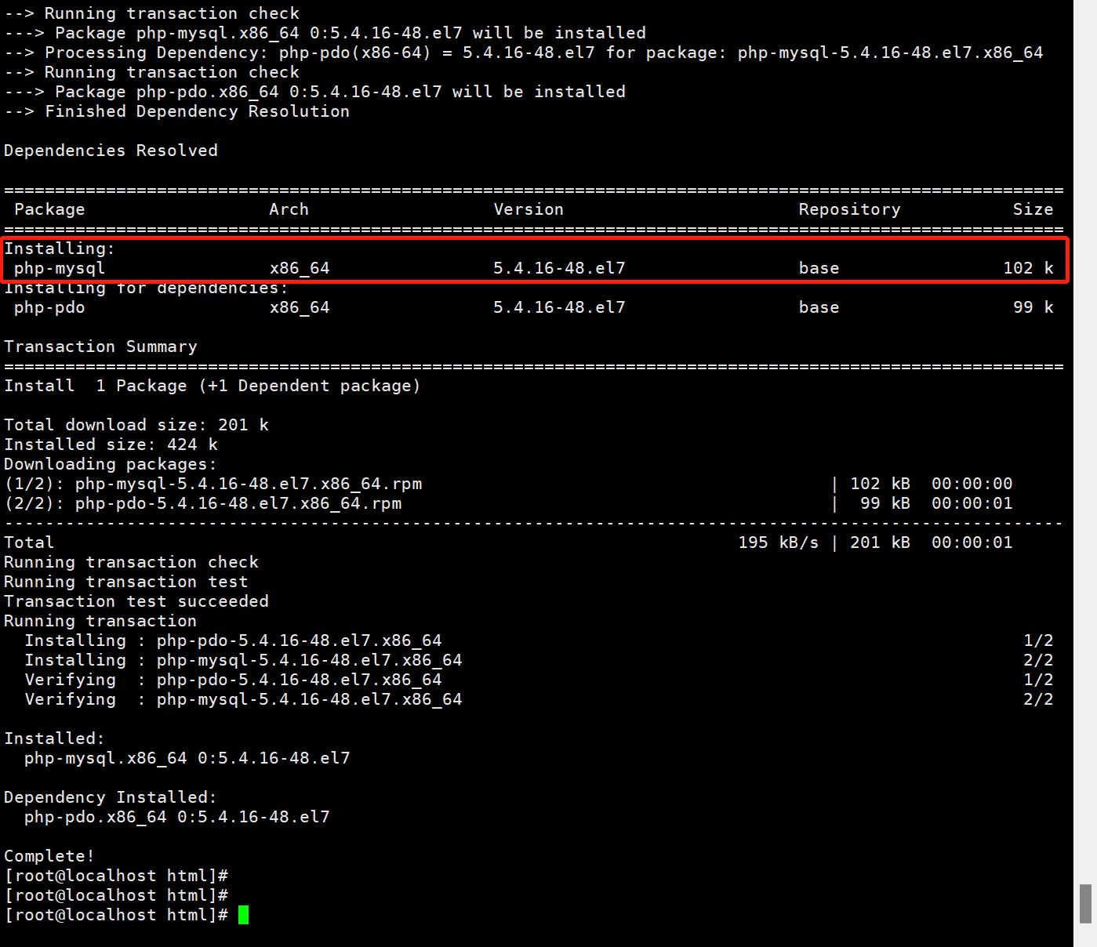Viewport: 1097px width, 947px height.
Task: Click the "99 k" size value
Action: pos(1033,307)
